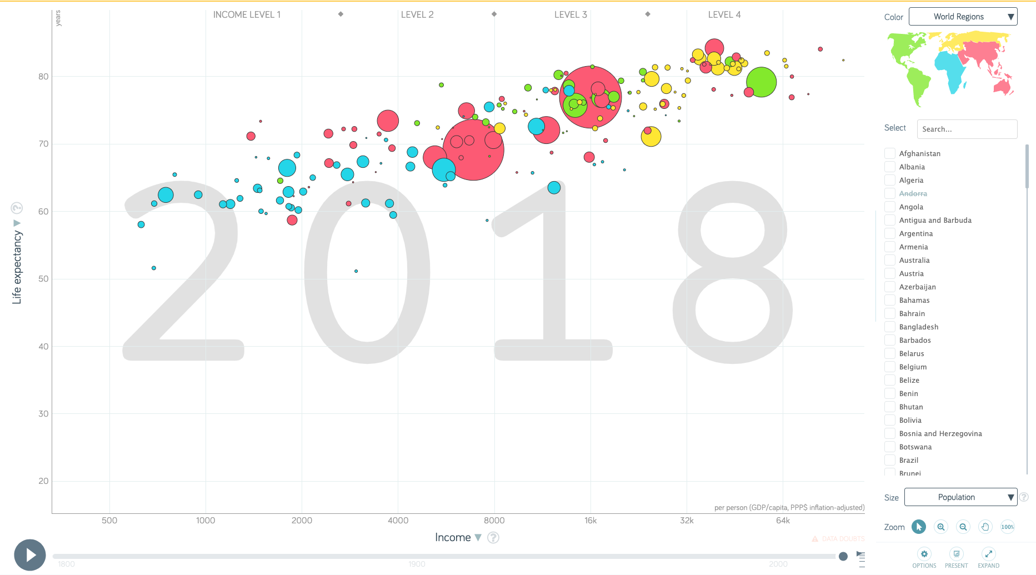This screenshot has height=575, width=1036.
Task: Click the country Search input field
Action: (x=967, y=129)
